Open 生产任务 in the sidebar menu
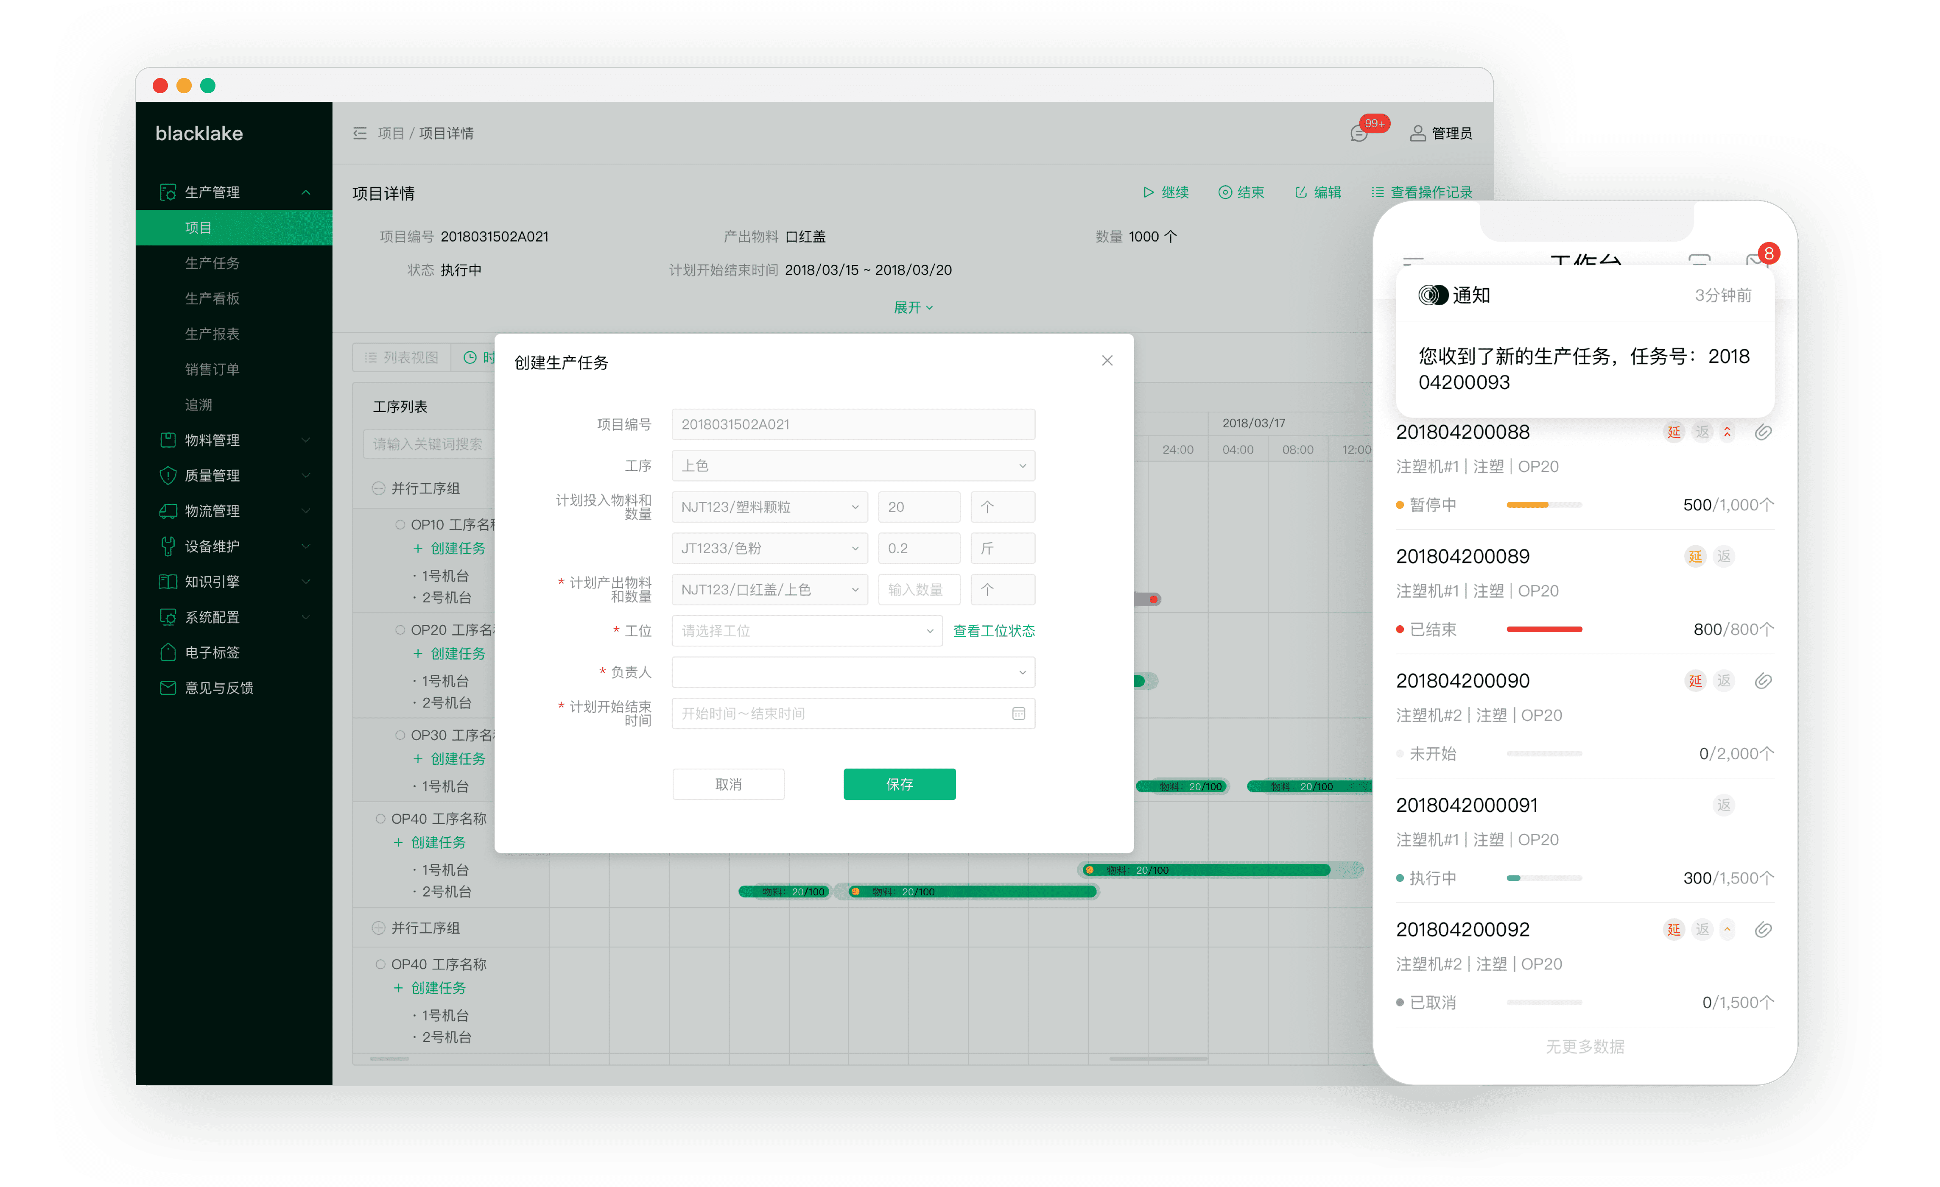Image resolution: width=1940 pixels, height=1187 pixels. click(x=212, y=263)
